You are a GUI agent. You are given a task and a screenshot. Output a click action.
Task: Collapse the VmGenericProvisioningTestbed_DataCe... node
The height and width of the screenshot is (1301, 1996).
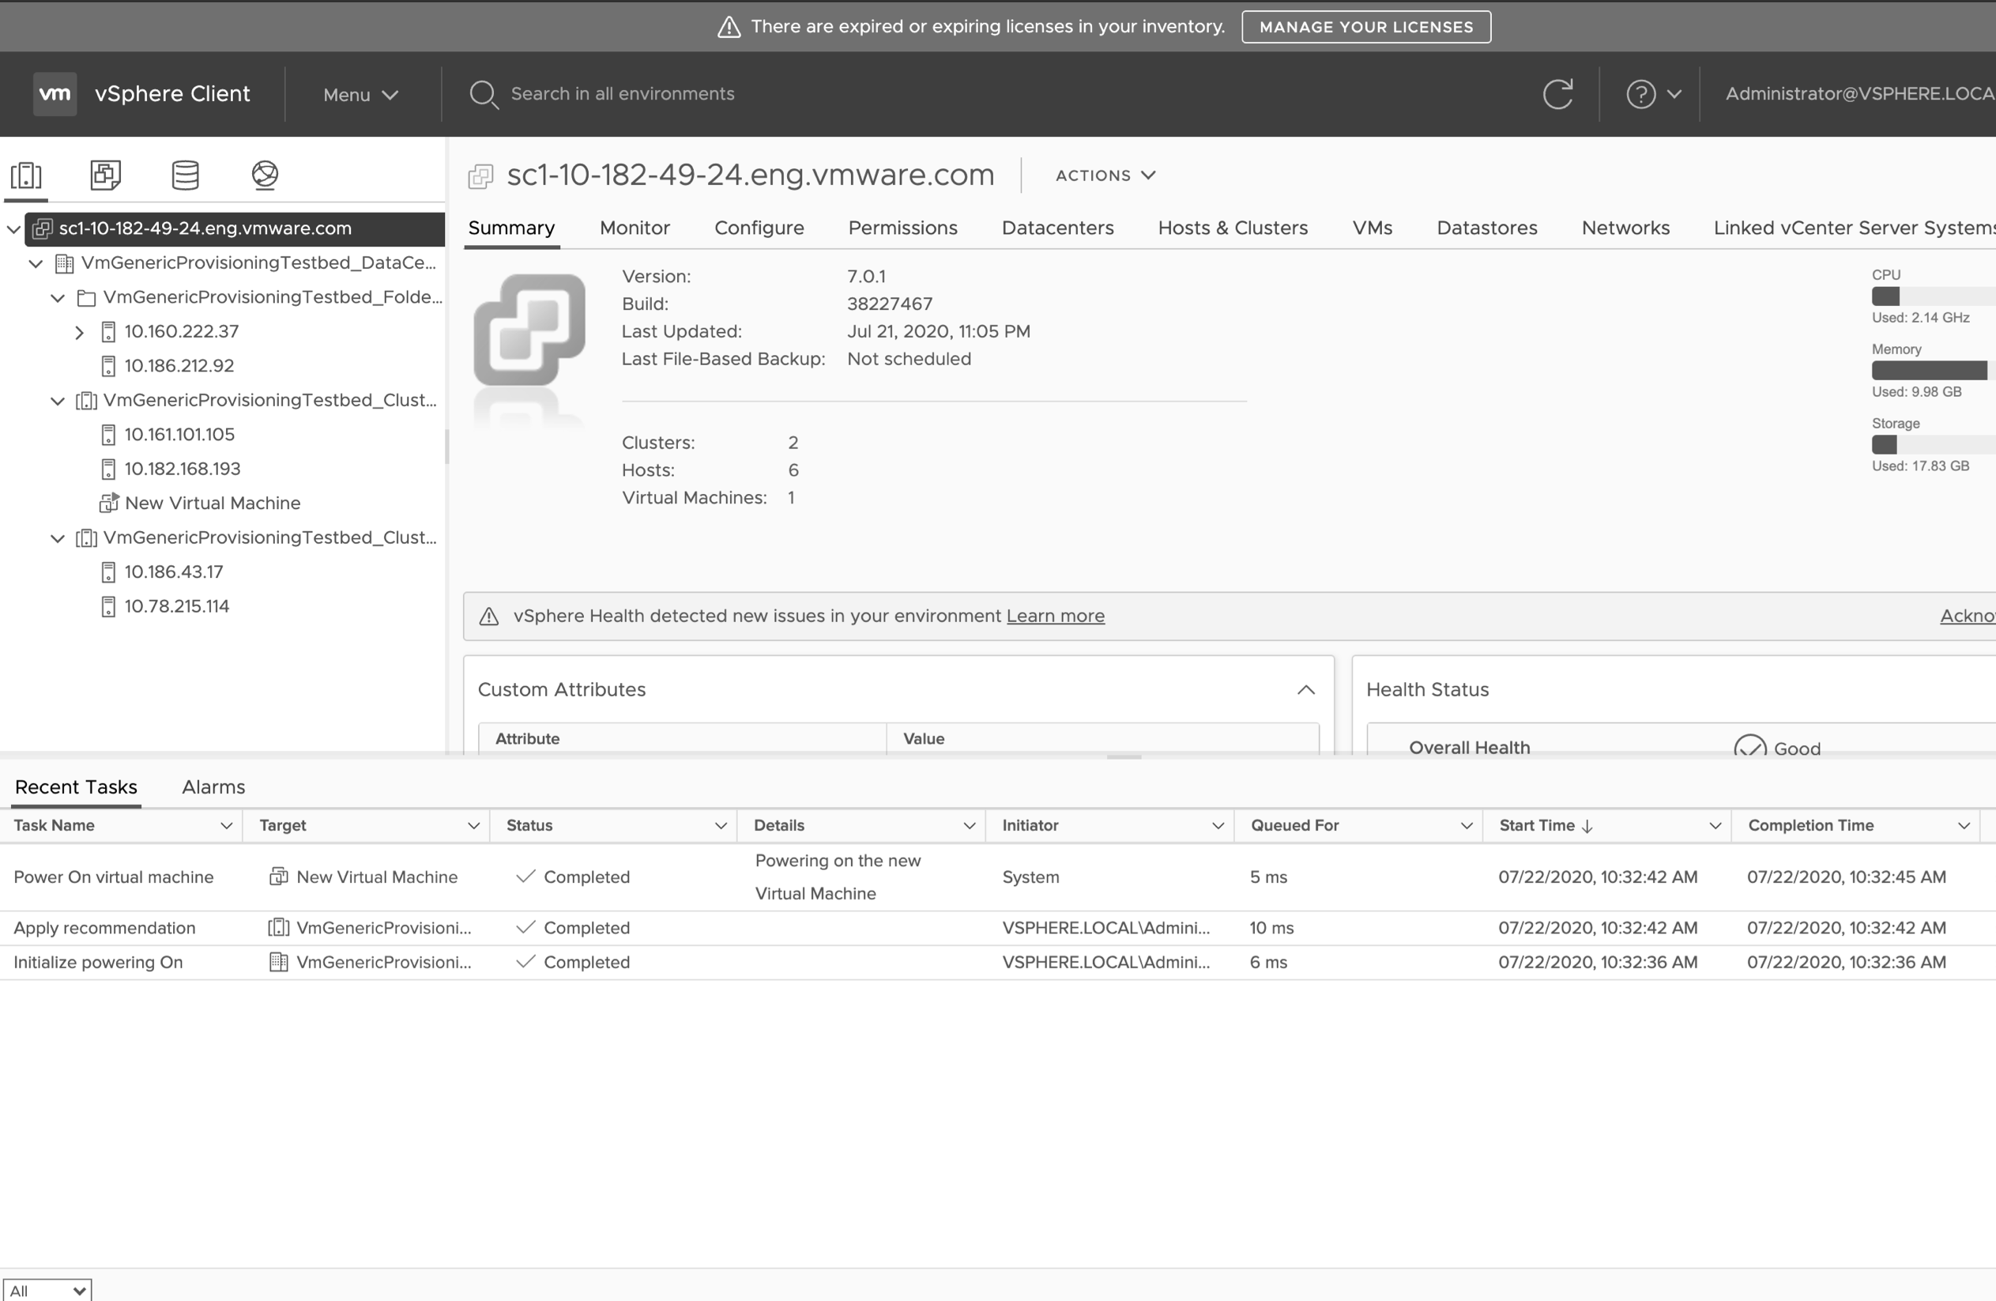click(x=36, y=263)
